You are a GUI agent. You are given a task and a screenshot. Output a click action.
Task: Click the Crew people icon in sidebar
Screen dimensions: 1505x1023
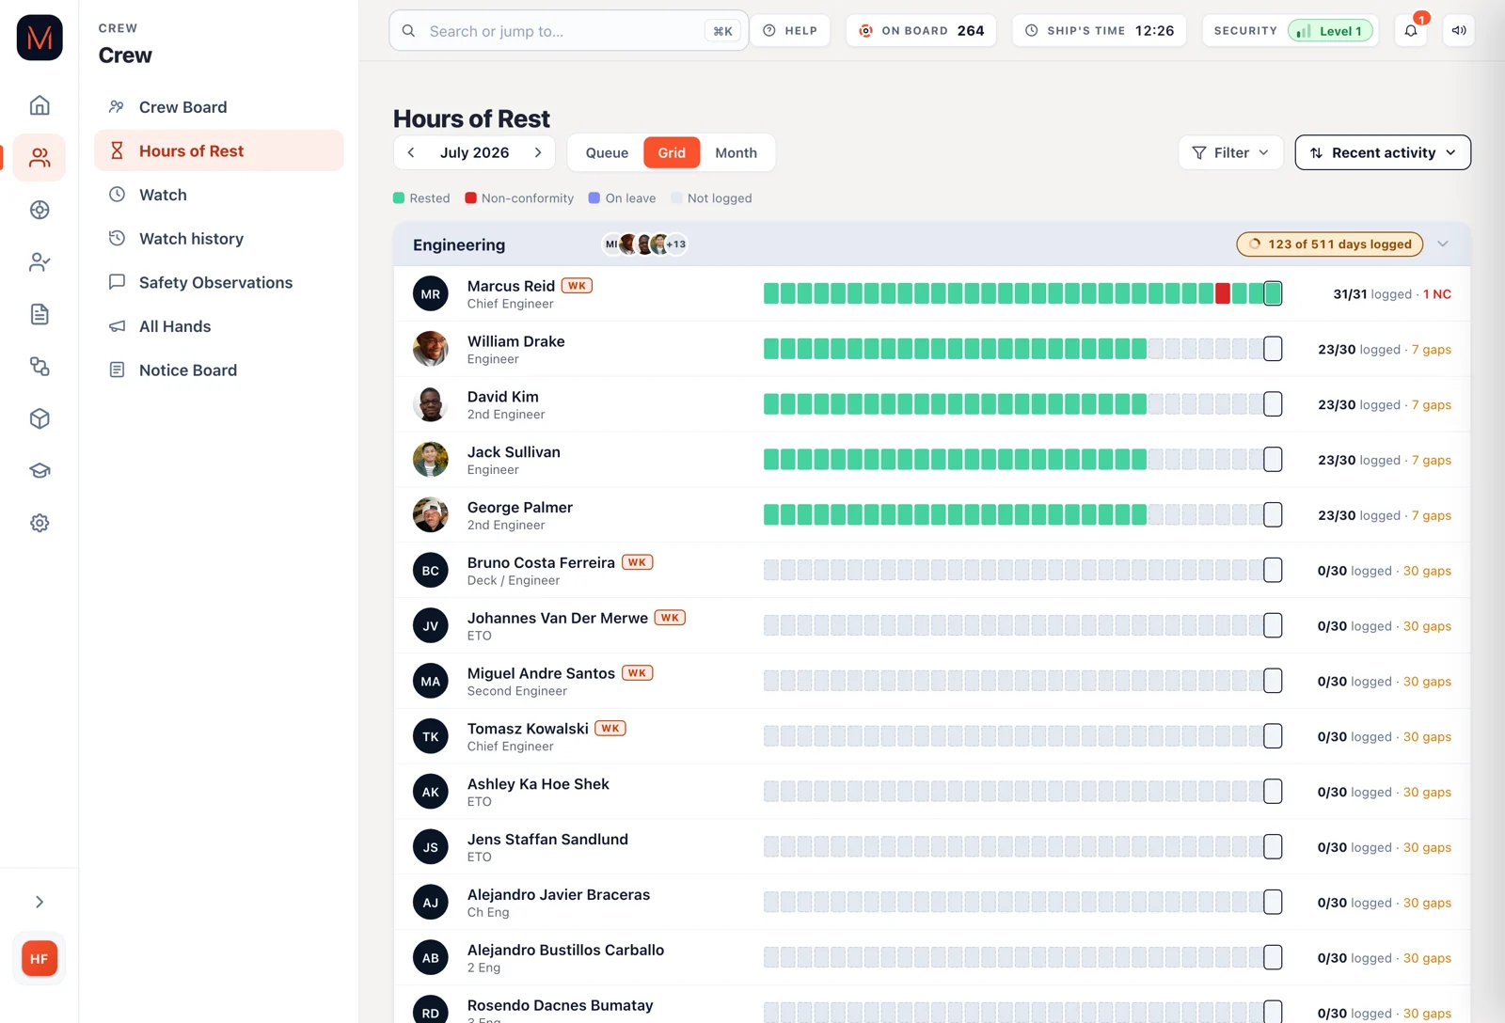point(40,158)
